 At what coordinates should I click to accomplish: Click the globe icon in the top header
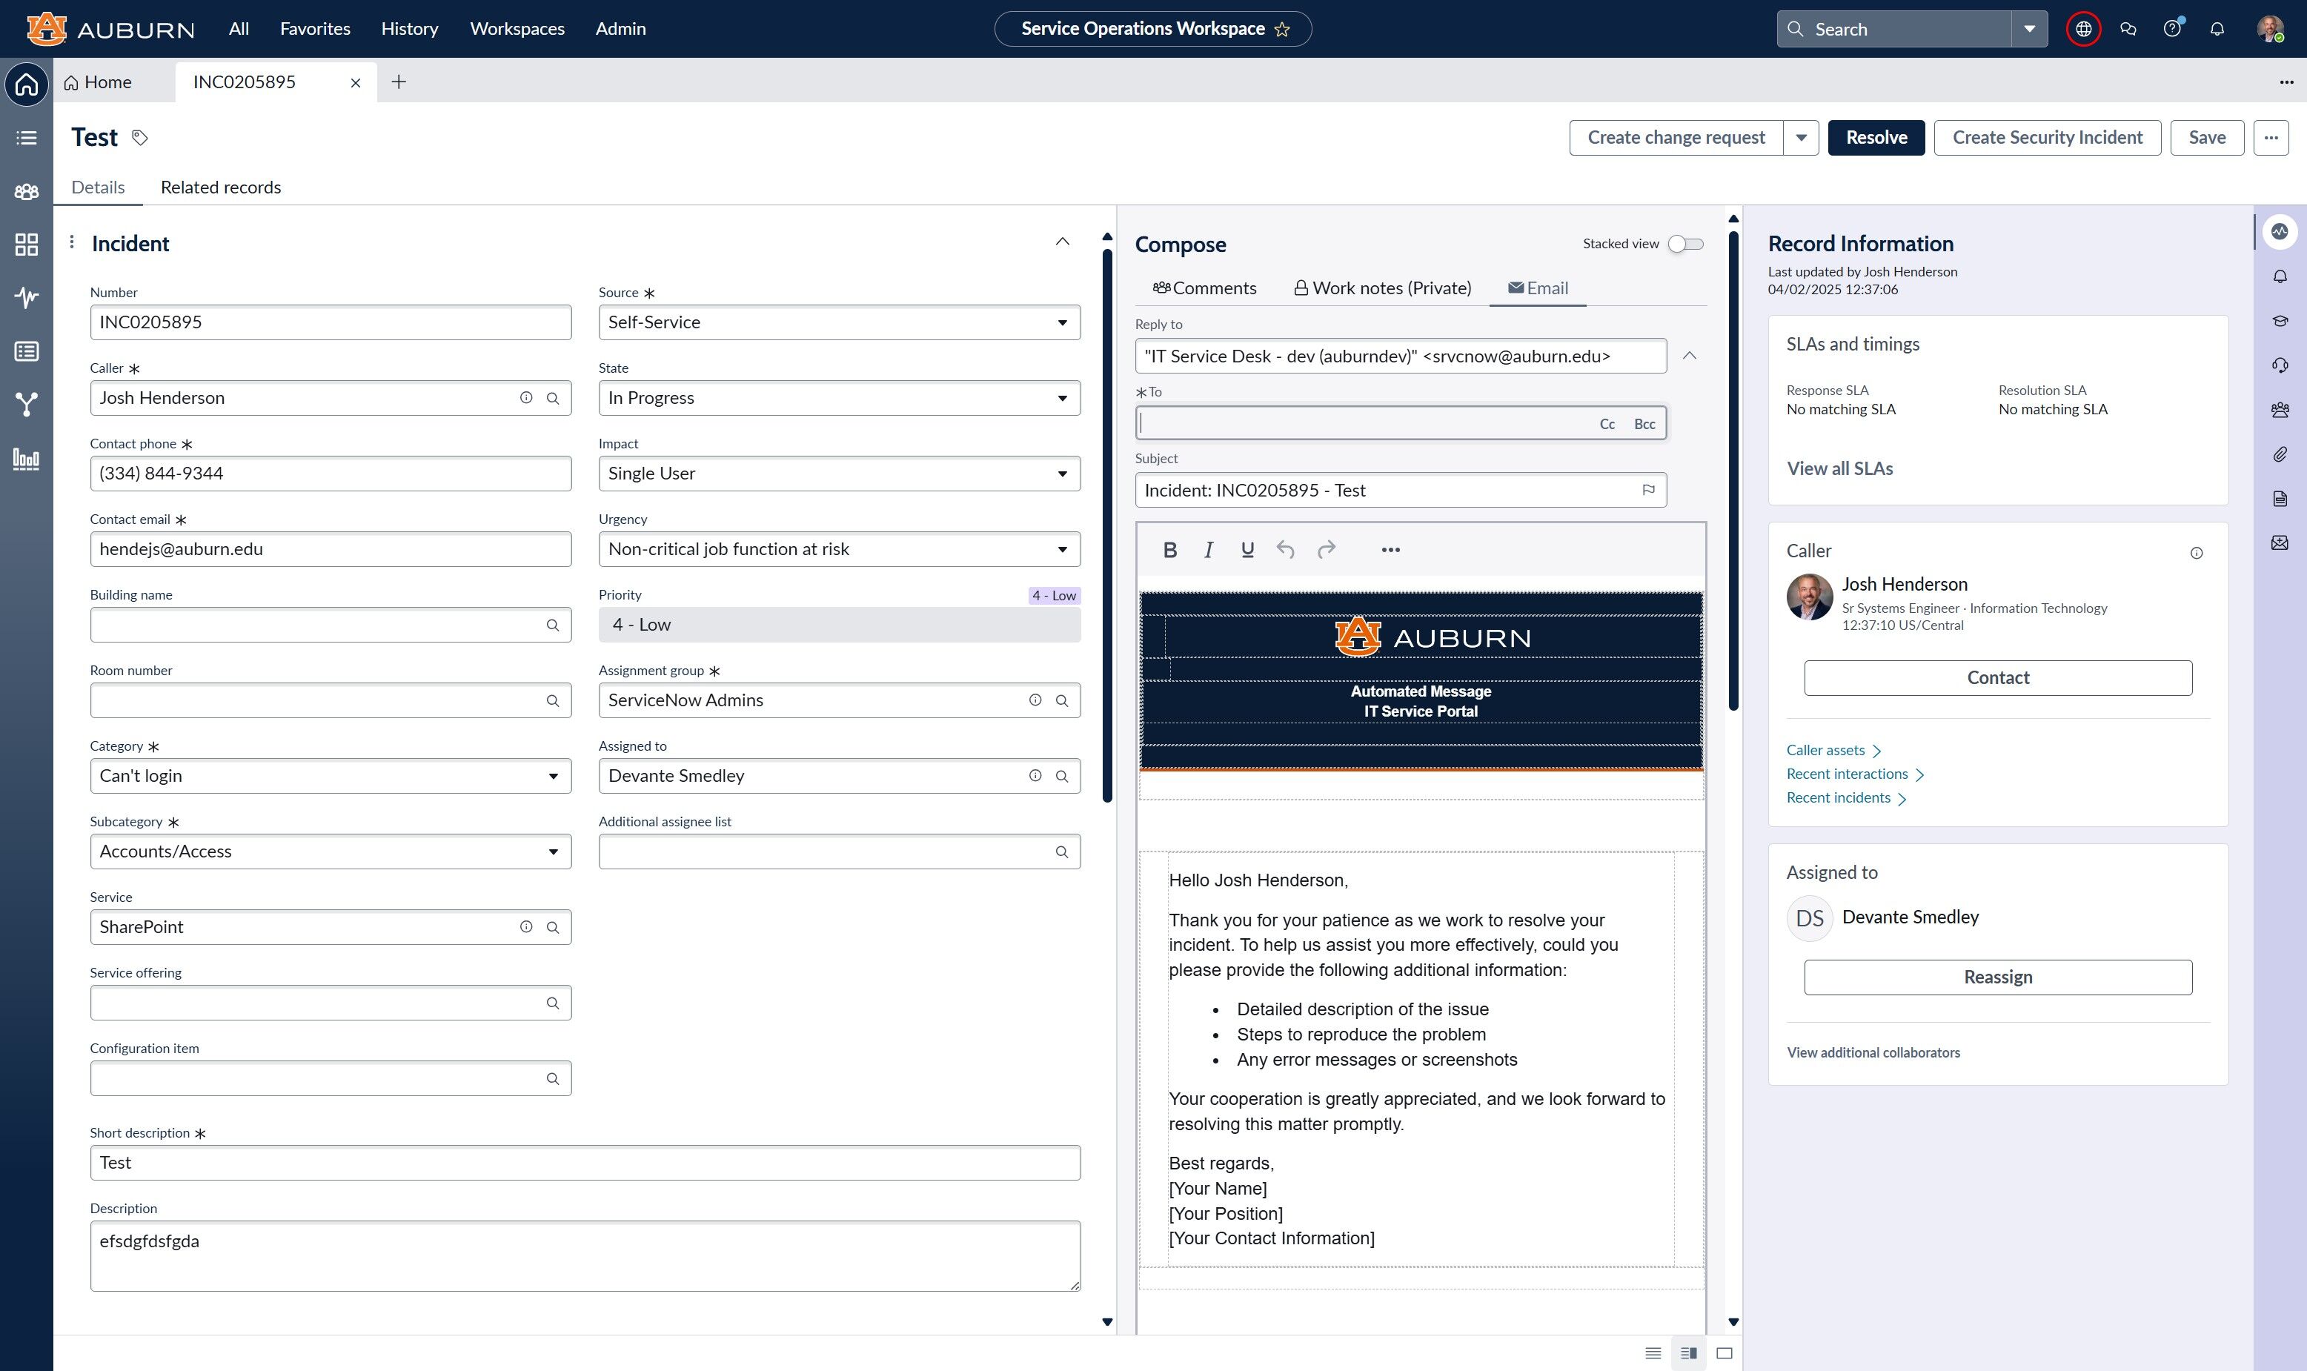(x=2083, y=29)
